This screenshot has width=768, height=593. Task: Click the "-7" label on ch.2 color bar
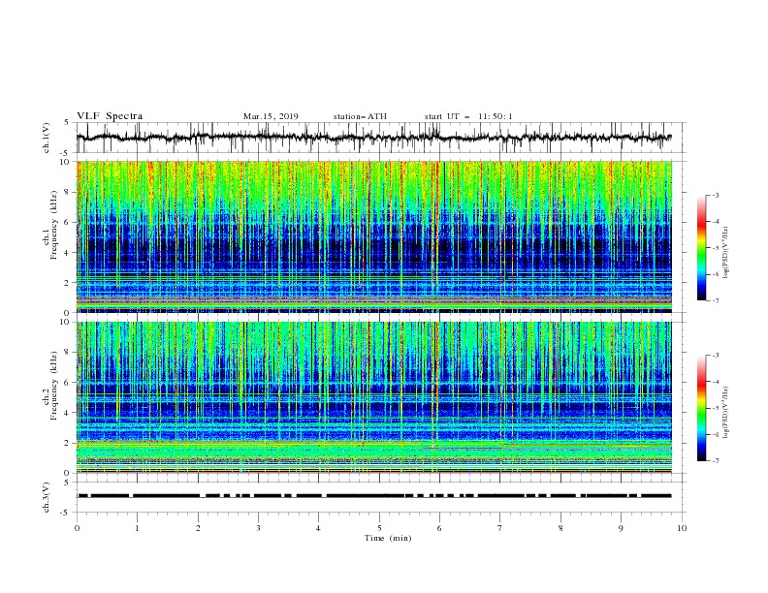pyautogui.click(x=716, y=461)
